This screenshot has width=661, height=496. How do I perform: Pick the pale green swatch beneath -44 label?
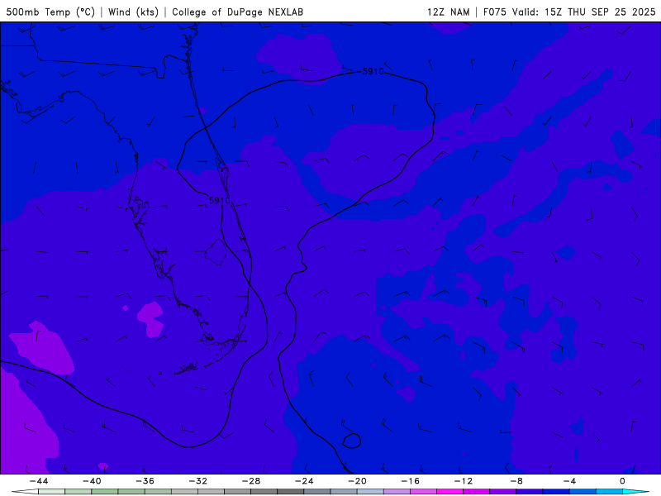(51, 491)
